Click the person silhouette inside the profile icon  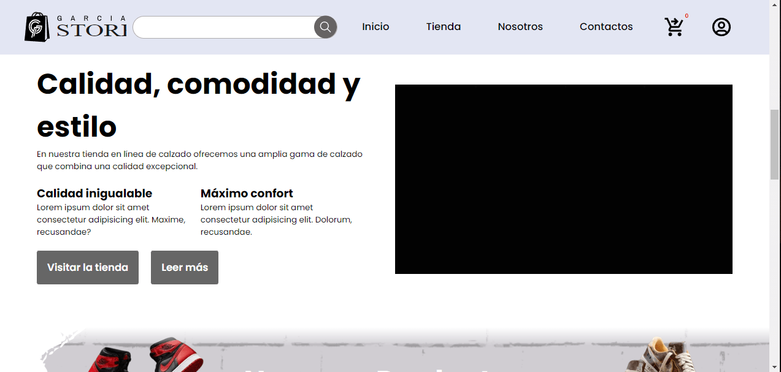pos(721,26)
